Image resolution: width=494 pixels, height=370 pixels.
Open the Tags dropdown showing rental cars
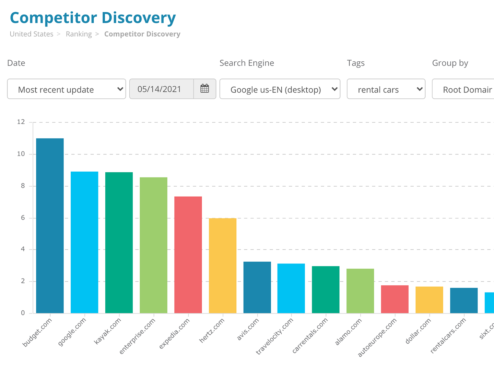click(x=386, y=89)
